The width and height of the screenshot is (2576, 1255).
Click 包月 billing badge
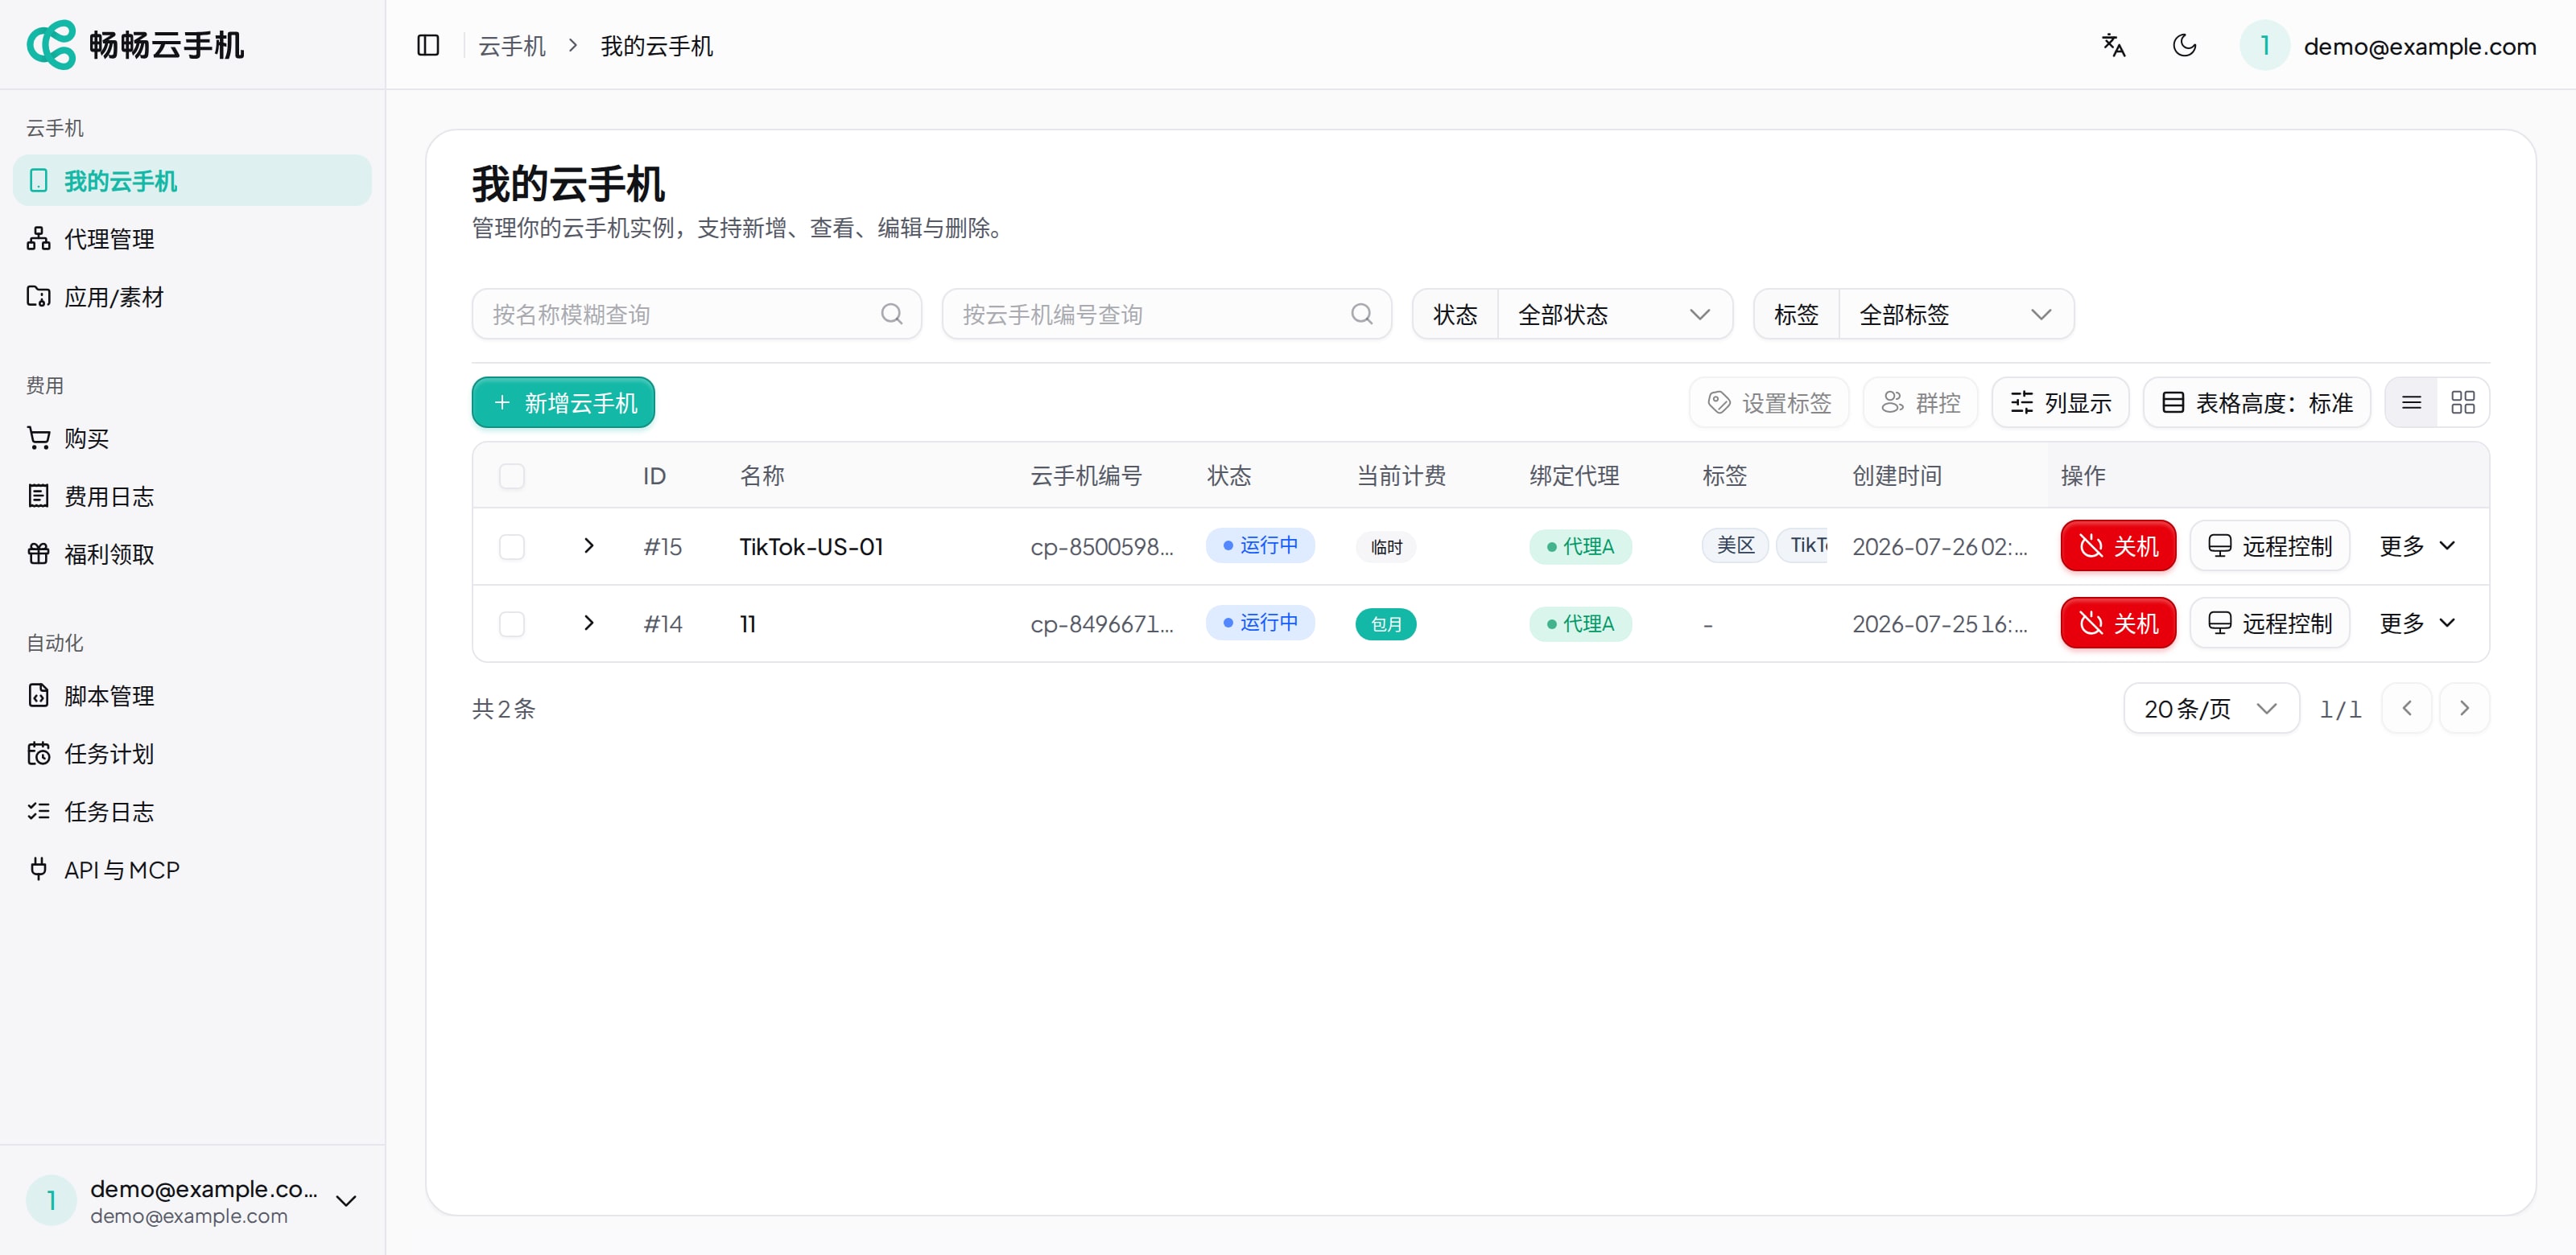coord(1386,623)
